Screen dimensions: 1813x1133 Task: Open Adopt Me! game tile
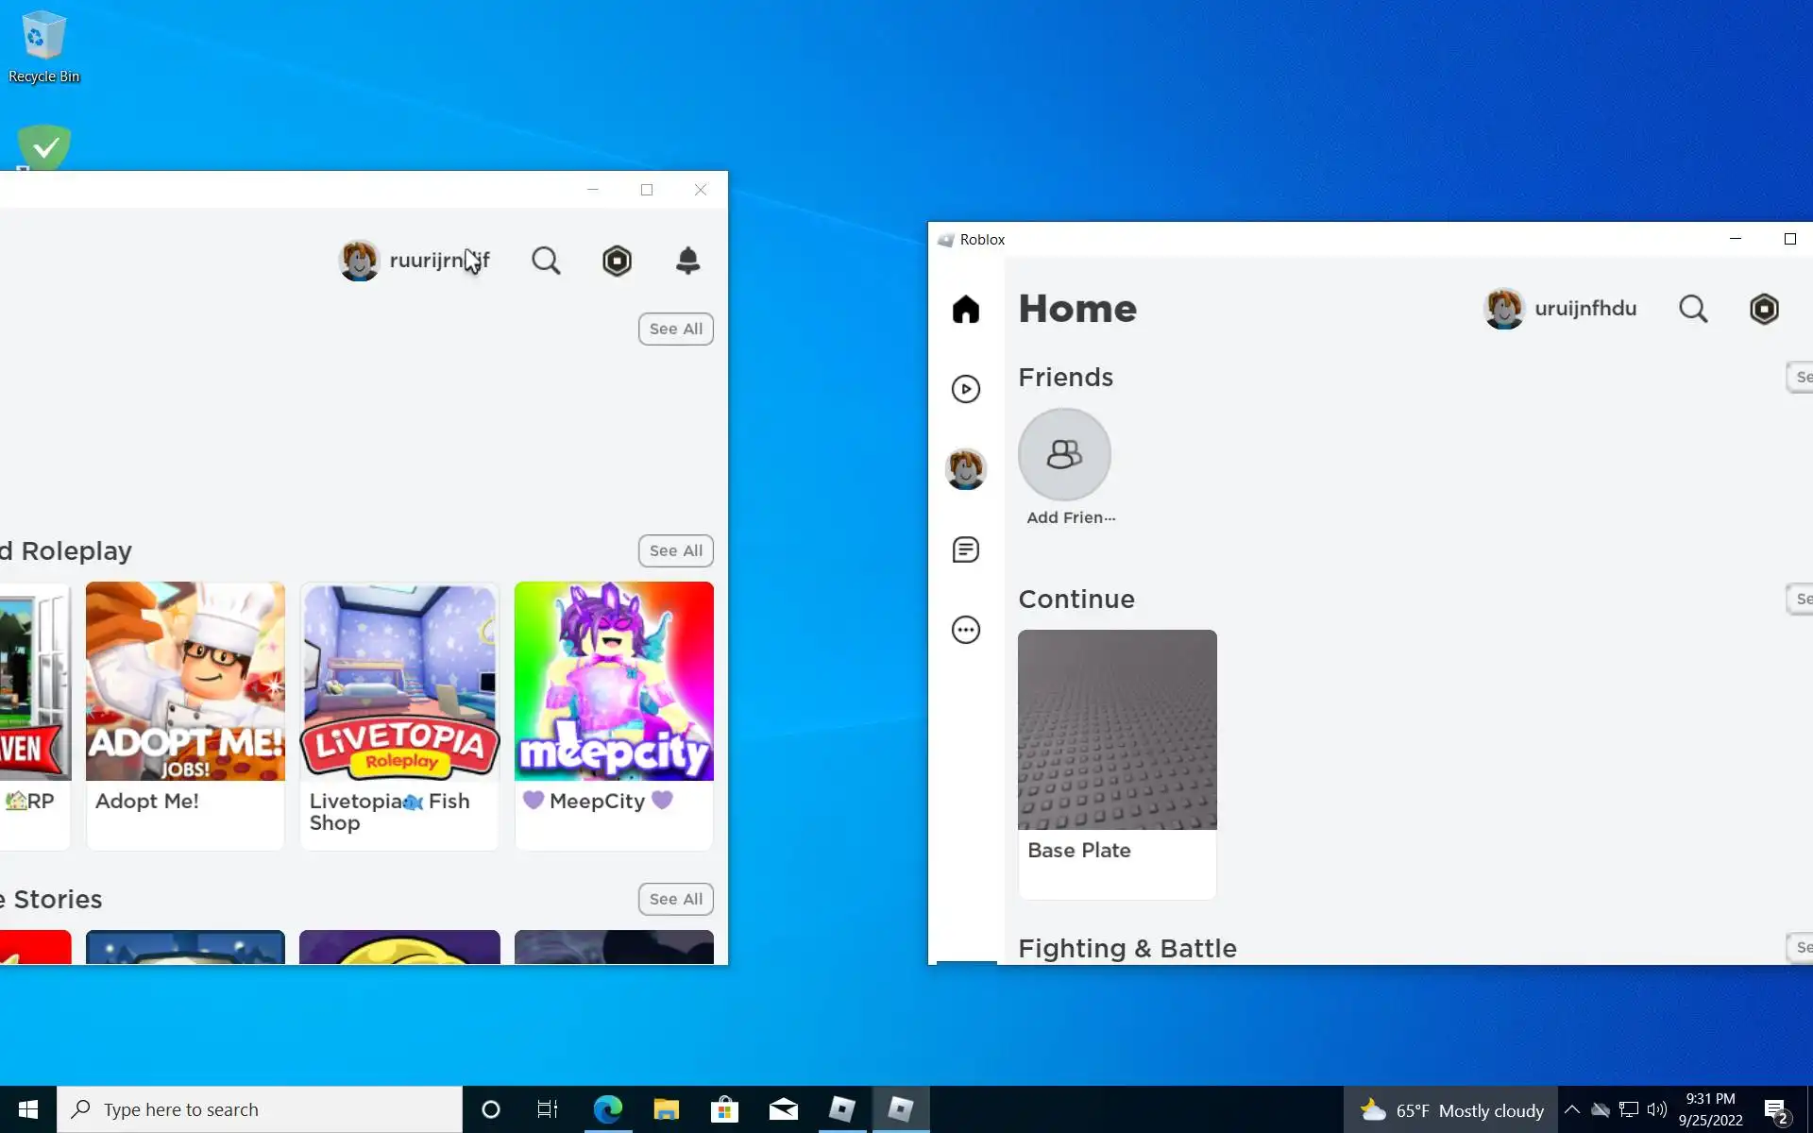pos(185,682)
